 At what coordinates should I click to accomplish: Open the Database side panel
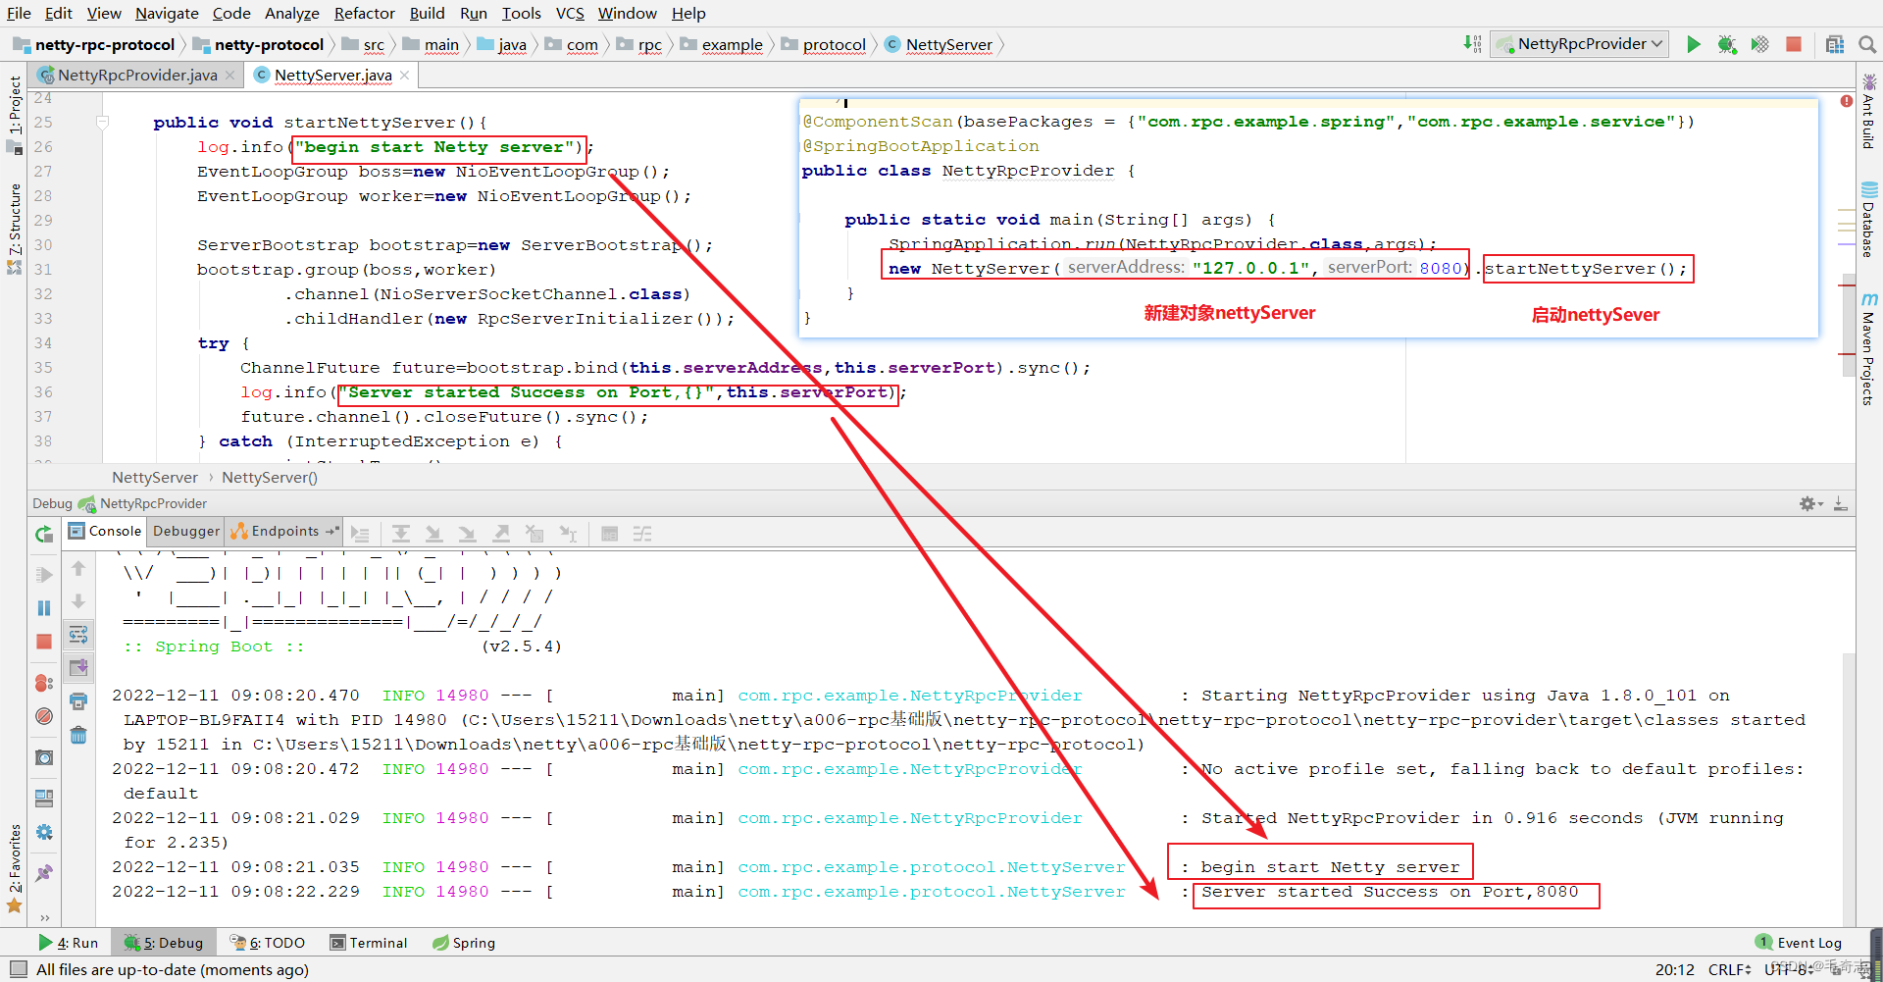[x=1869, y=220]
